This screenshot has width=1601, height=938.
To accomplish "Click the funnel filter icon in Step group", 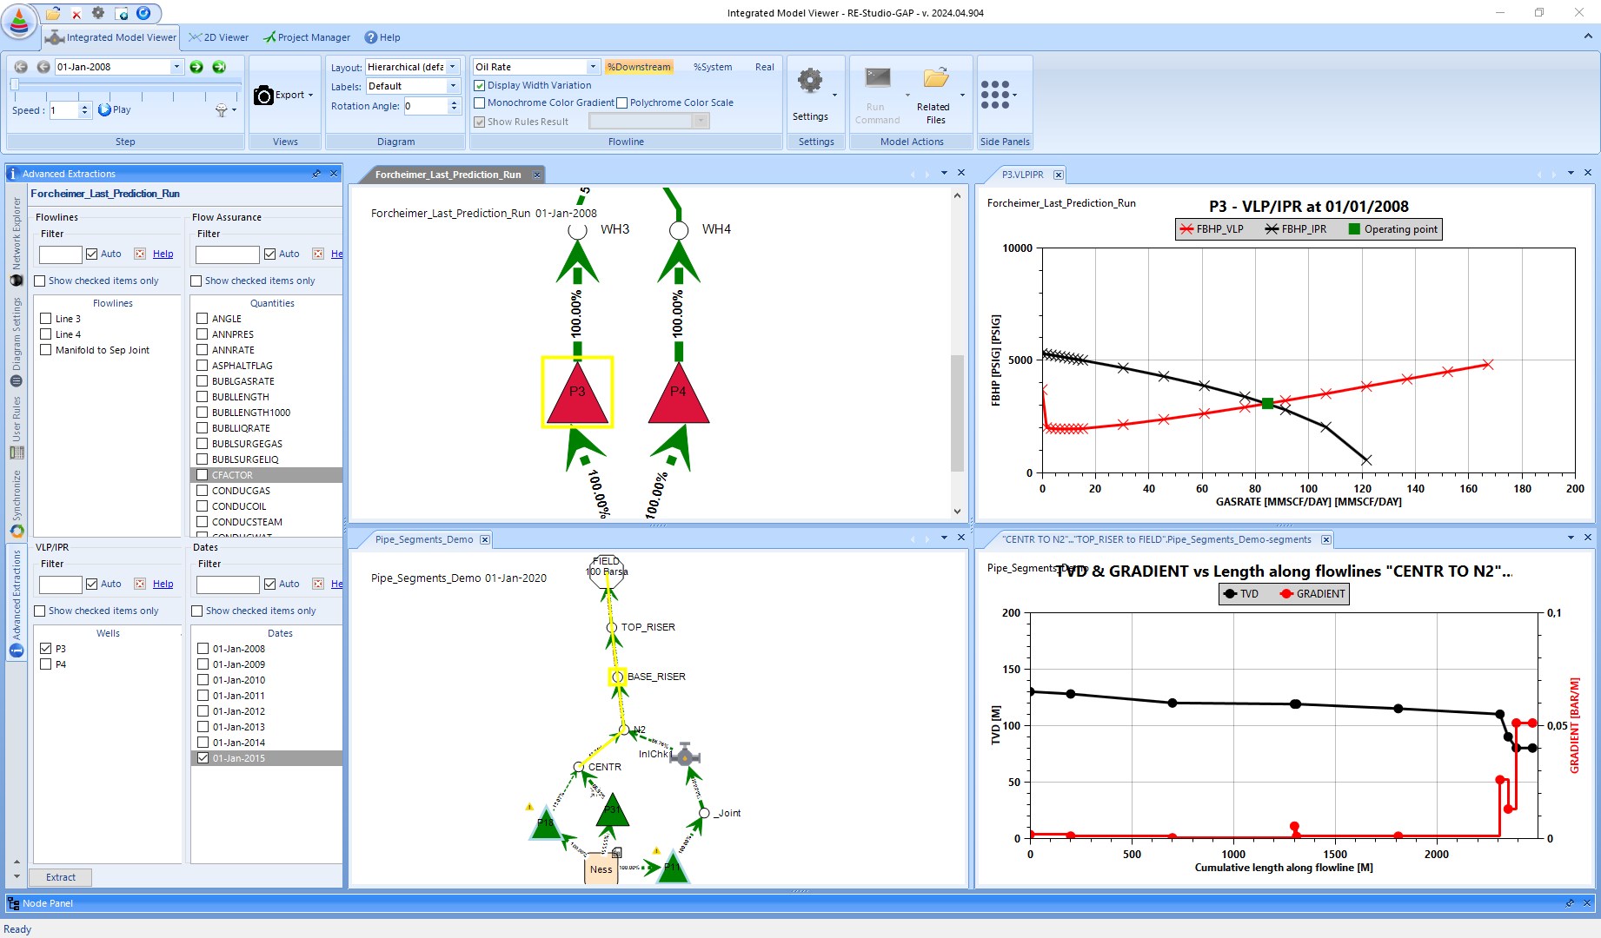I will 222,110.
